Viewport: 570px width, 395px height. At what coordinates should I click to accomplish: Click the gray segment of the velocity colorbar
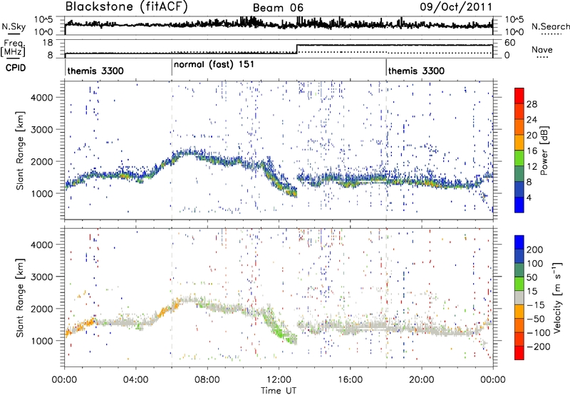click(x=519, y=297)
